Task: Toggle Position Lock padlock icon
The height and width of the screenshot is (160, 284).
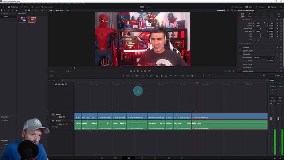Action: (x=166, y=76)
